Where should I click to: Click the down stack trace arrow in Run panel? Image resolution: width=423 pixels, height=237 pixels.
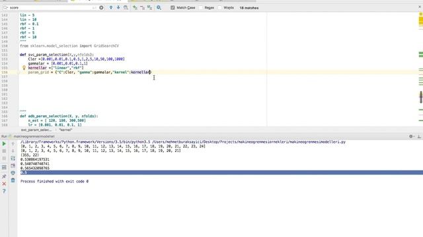pyautogui.click(x=13, y=151)
